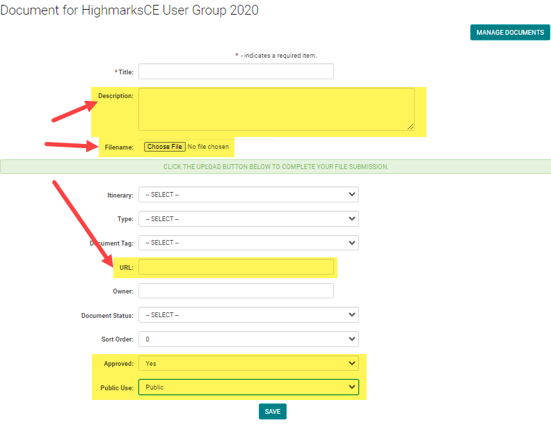Expand the Public Use dropdown

(248, 387)
